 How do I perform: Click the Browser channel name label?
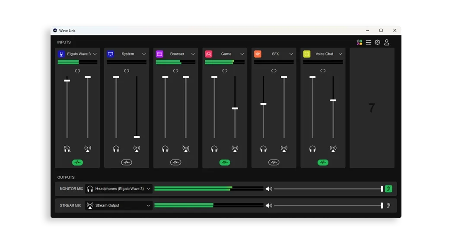pyautogui.click(x=177, y=54)
